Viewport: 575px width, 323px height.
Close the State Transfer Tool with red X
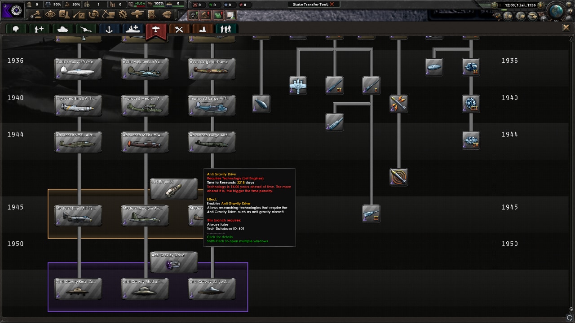pyautogui.click(x=332, y=4)
